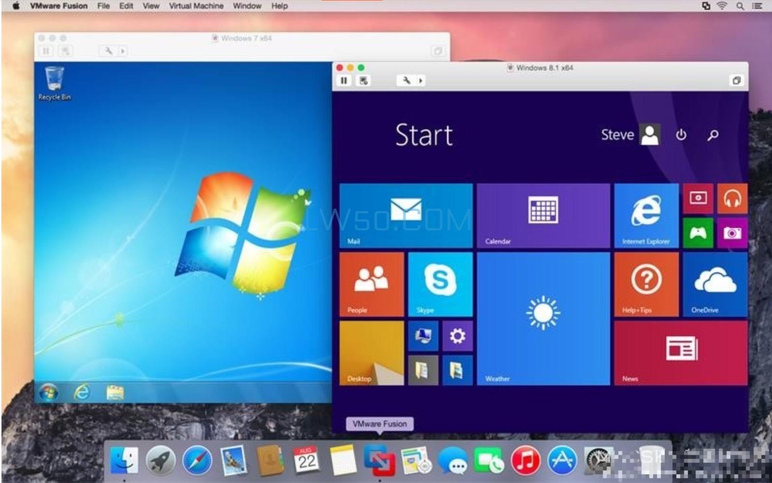Image resolution: width=772 pixels, height=483 pixels.
Task: Open Notes in the Dock
Action: click(x=343, y=460)
